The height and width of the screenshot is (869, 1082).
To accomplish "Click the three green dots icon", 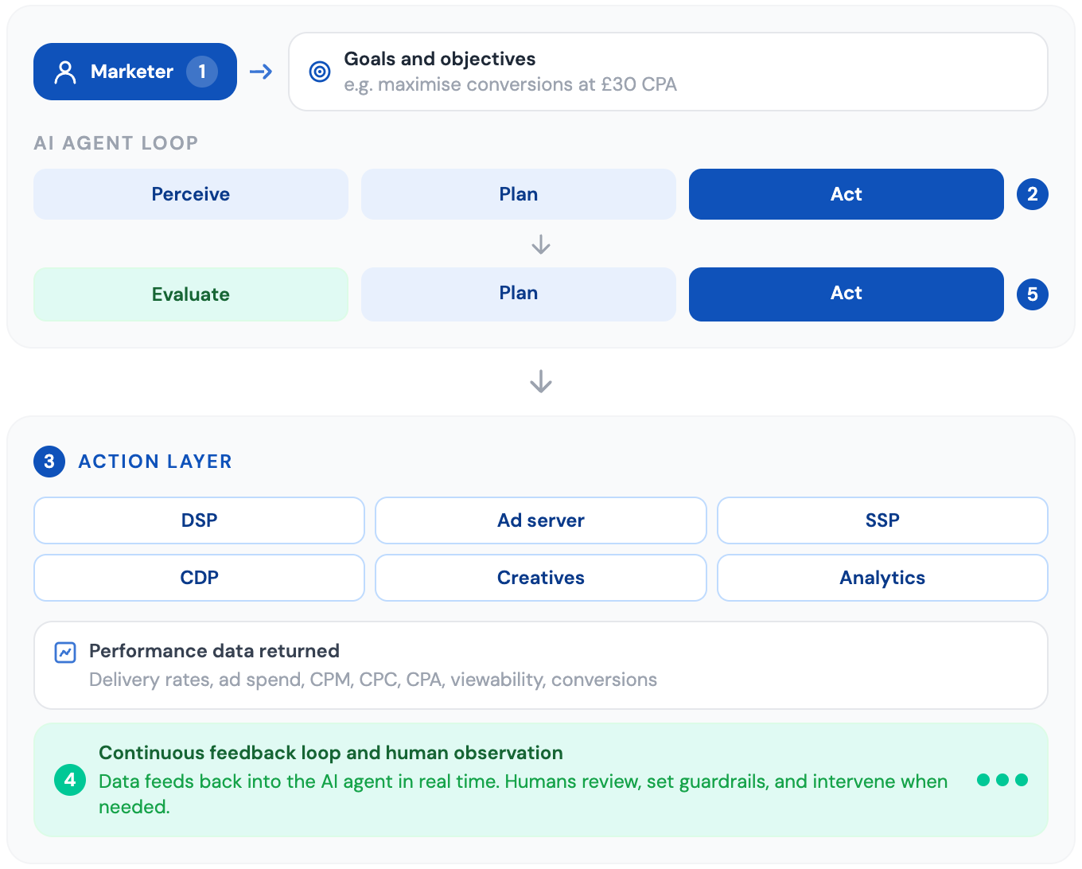I will [x=1002, y=780].
